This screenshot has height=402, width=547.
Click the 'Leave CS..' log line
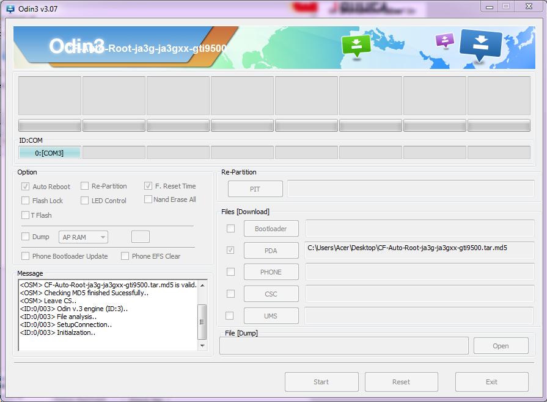coord(48,301)
